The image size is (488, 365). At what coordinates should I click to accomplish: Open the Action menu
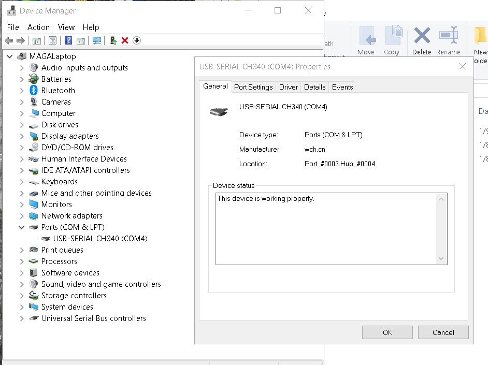(38, 27)
